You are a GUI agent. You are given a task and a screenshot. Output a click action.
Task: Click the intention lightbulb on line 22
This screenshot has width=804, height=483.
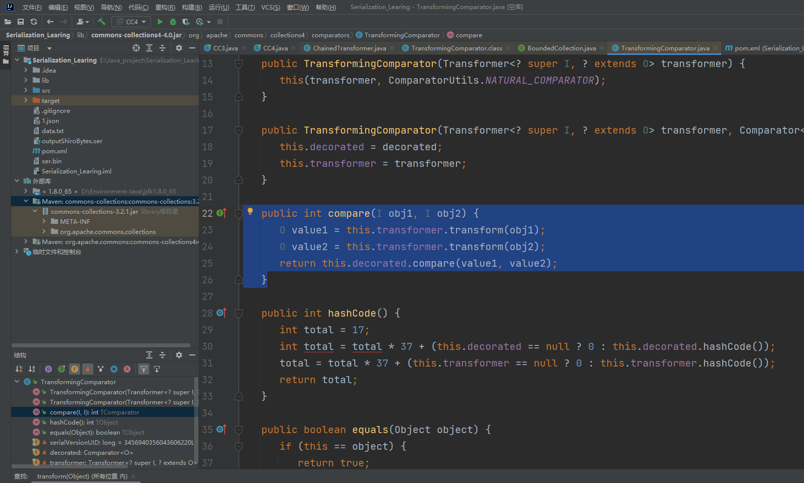pyautogui.click(x=250, y=211)
